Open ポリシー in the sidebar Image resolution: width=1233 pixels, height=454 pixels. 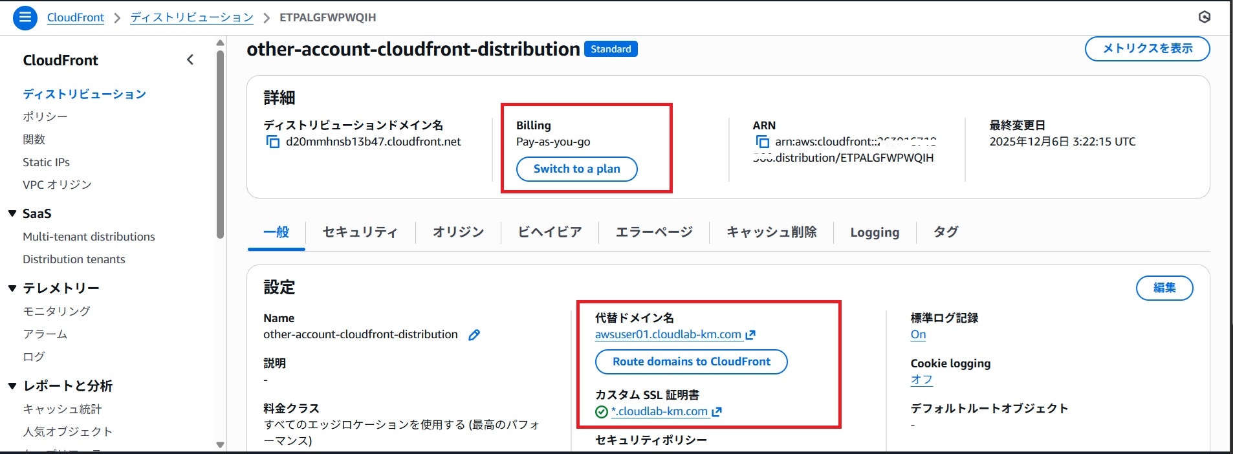click(45, 117)
